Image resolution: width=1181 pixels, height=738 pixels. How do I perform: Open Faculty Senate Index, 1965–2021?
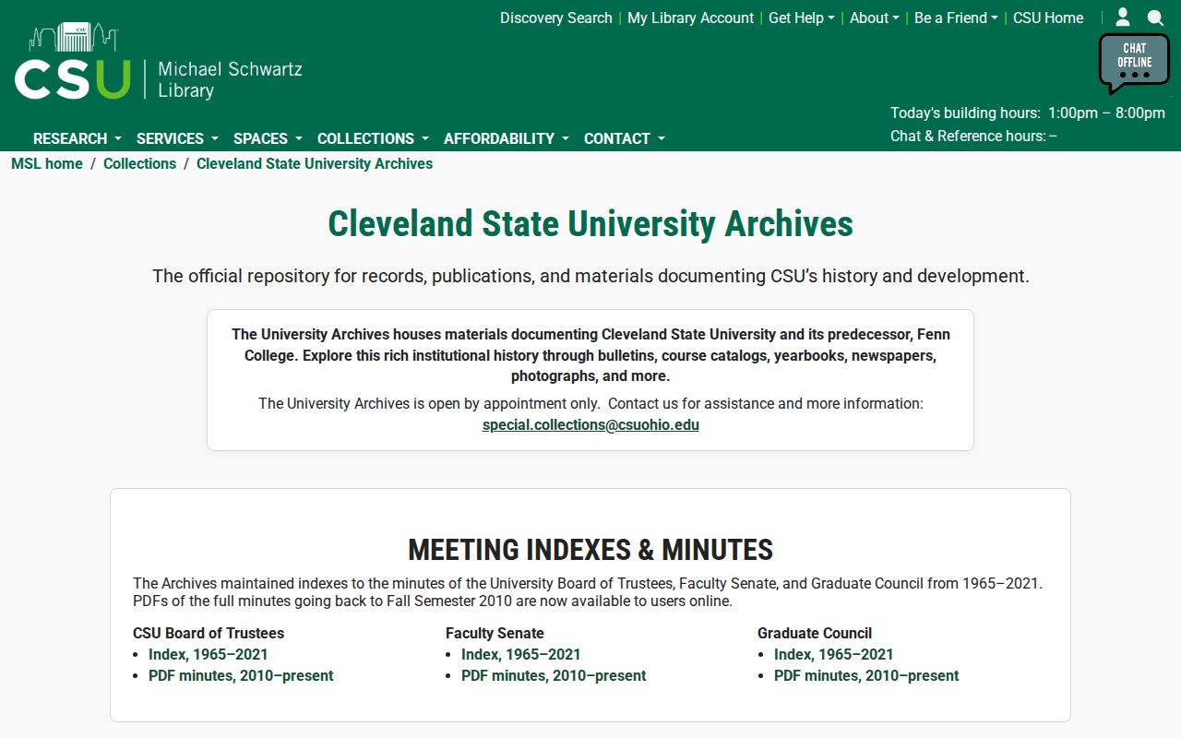[x=521, y=654]
